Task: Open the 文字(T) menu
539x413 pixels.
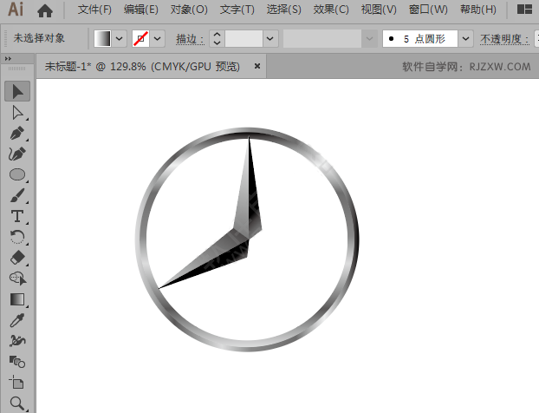Action: 237,10
